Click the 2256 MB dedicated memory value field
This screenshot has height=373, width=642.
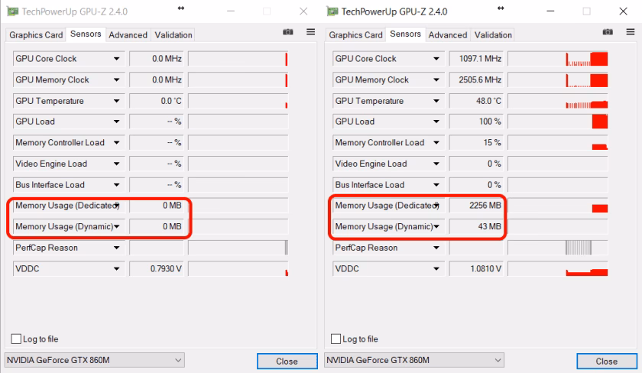click(x=477, y=206)
